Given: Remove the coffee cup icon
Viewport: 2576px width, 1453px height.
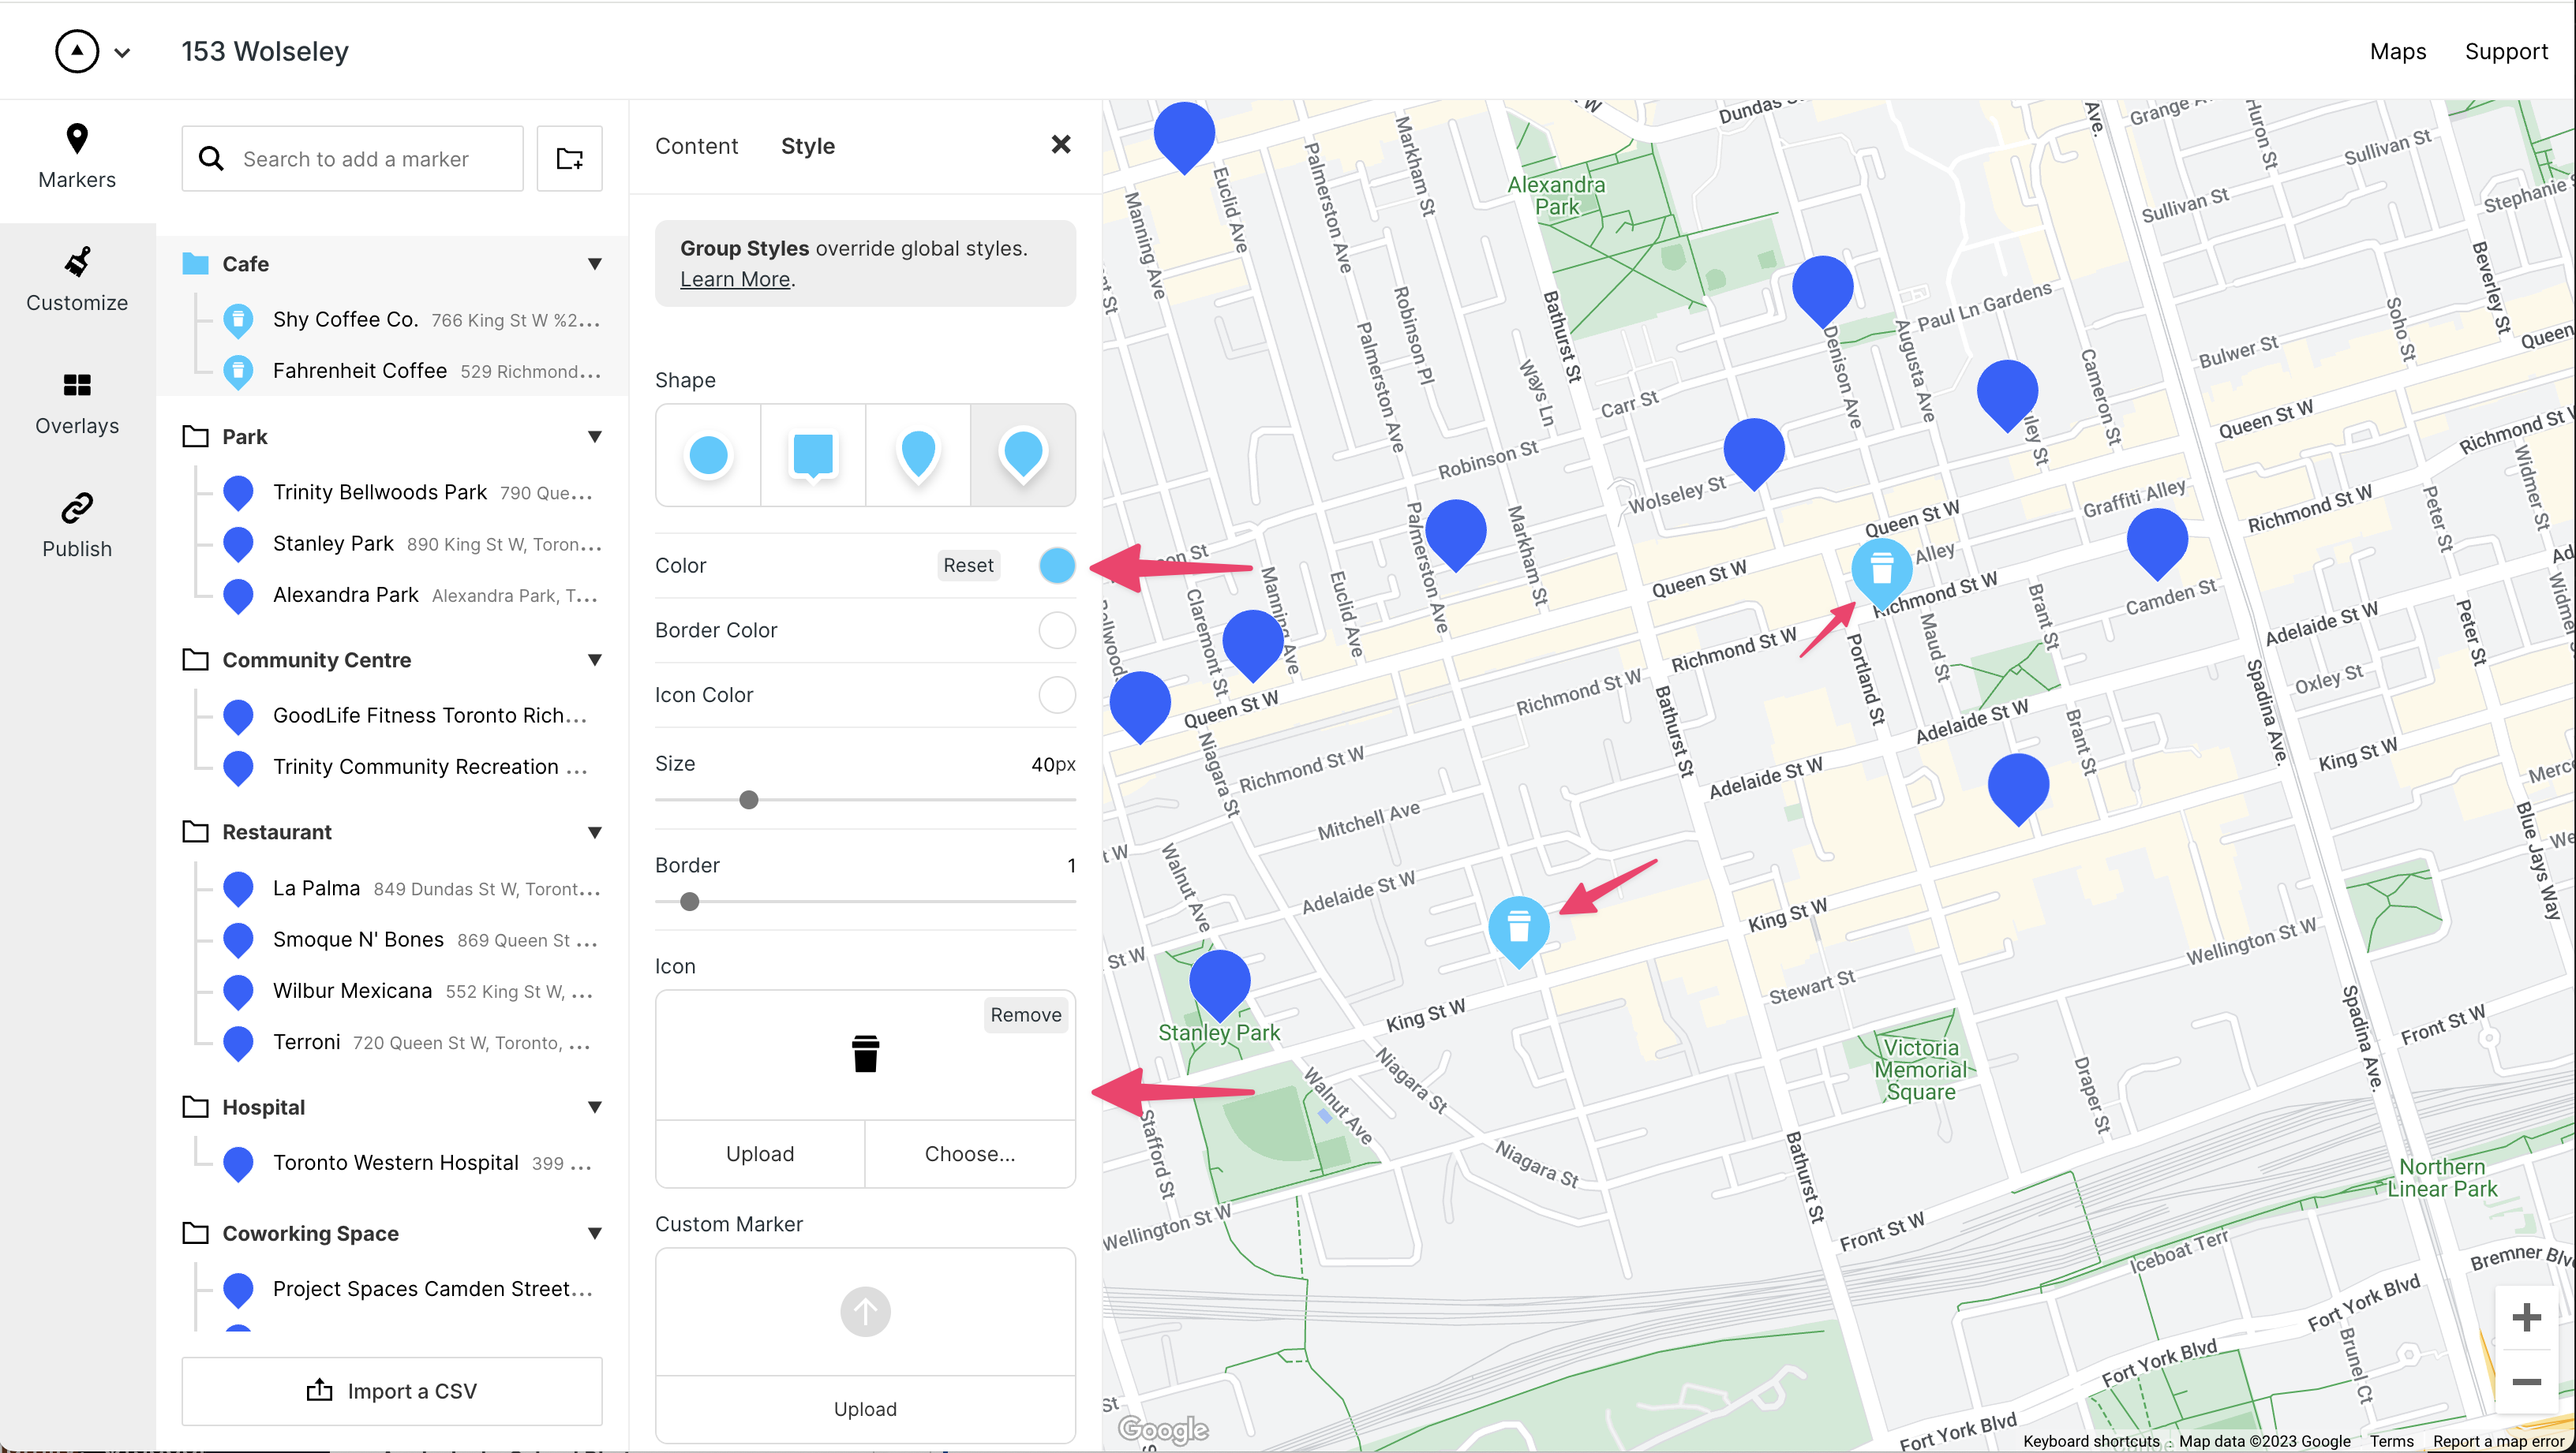Looking at the screenshot, I should point(1026,1014).
